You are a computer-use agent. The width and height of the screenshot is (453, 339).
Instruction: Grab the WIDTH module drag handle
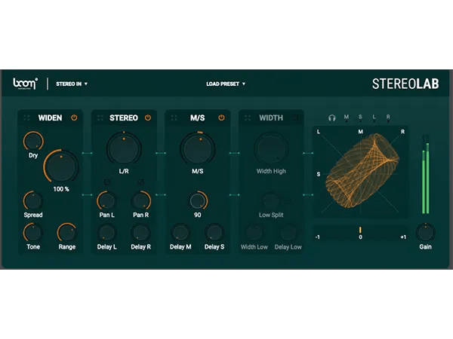(248, 118)
